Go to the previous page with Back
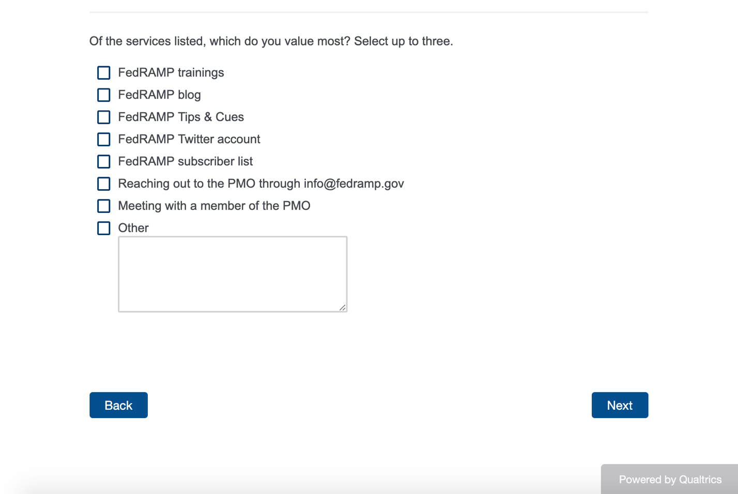This screenshot has width=738, height=494. [x=118, y=405]
